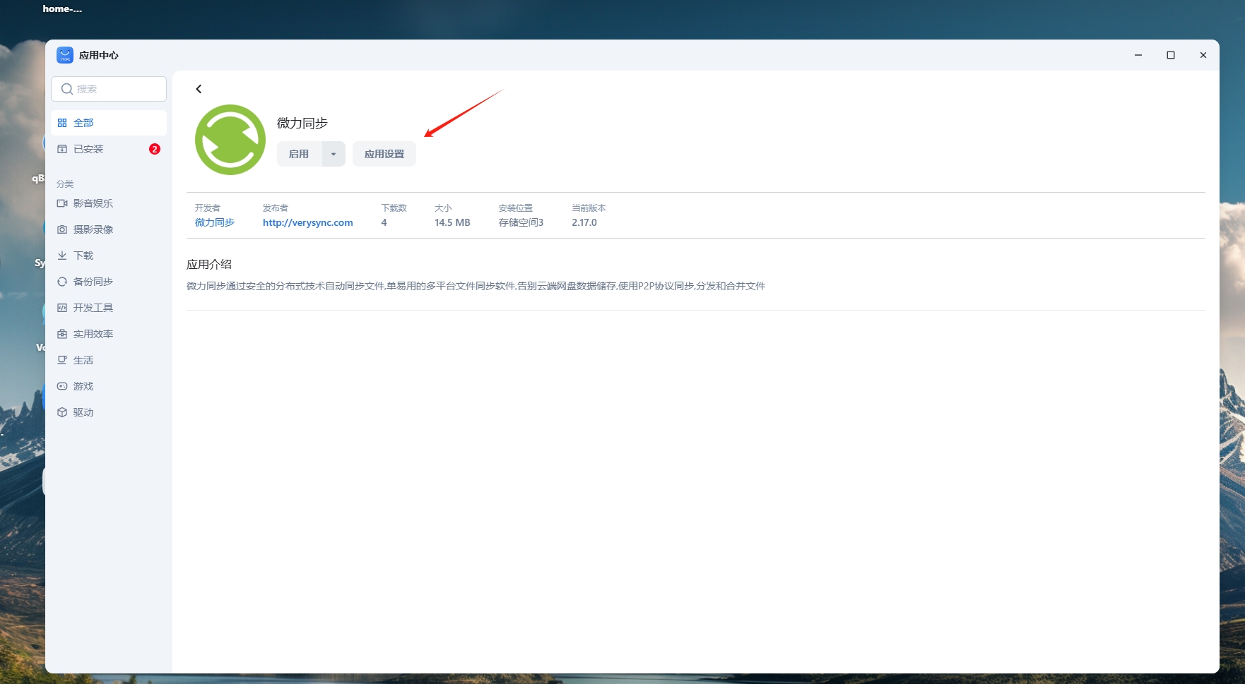Click the 应用介绍 heading

point(209,264)
